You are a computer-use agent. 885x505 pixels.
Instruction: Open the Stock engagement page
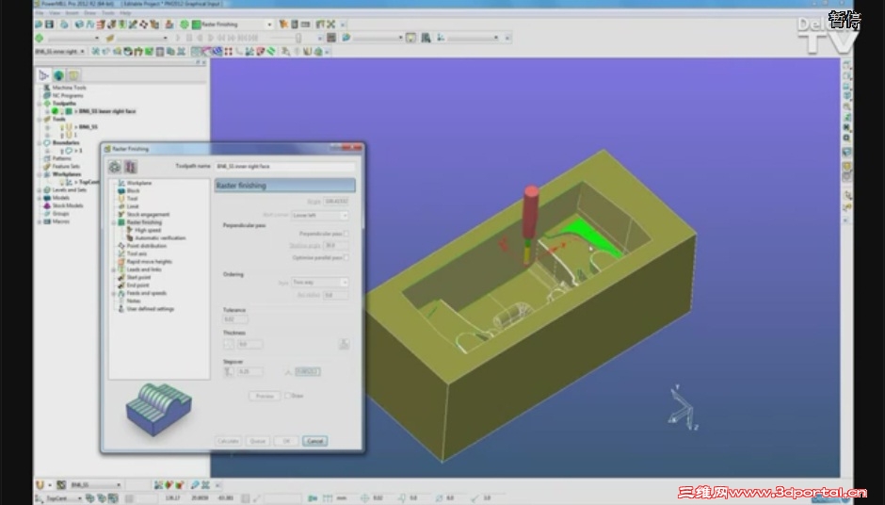148,215
